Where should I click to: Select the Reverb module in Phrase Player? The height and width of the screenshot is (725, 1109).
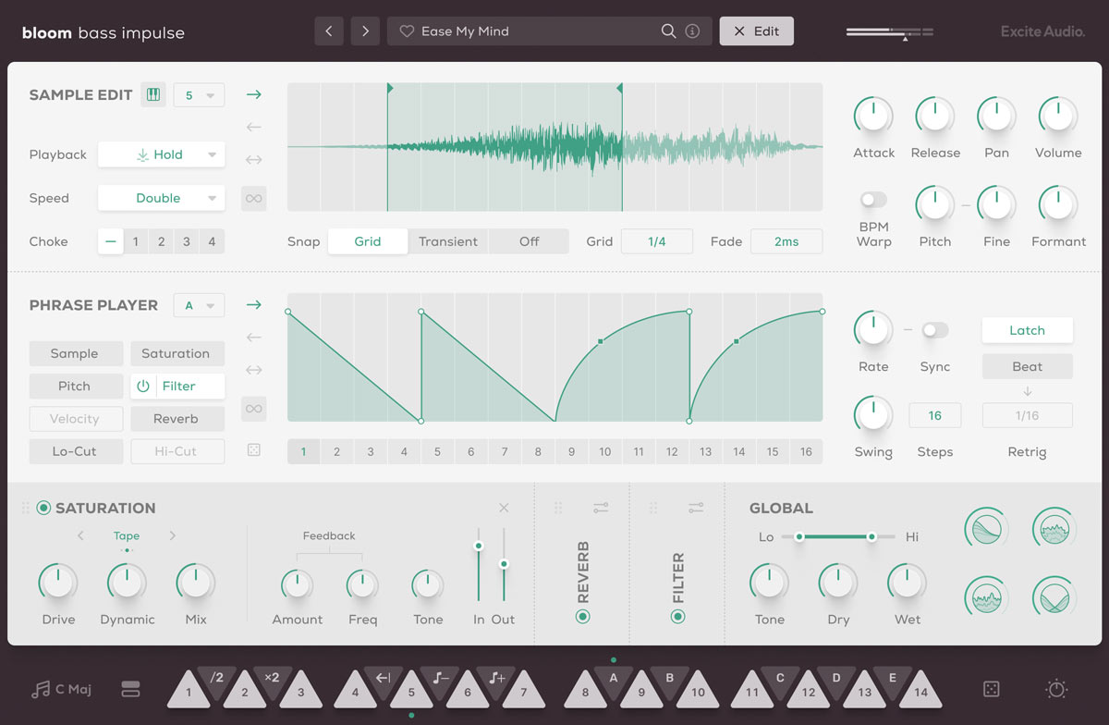[177, 418]
